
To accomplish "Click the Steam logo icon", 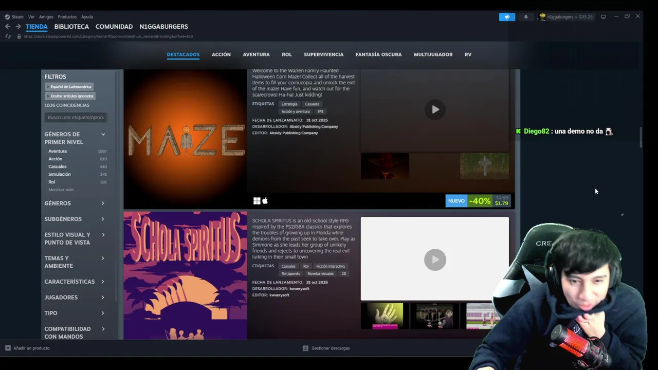I will click(x=7, y=17).
